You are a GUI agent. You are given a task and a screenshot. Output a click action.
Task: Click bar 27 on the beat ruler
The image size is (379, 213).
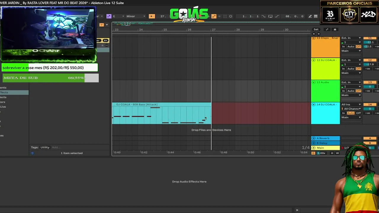(213, 30)
